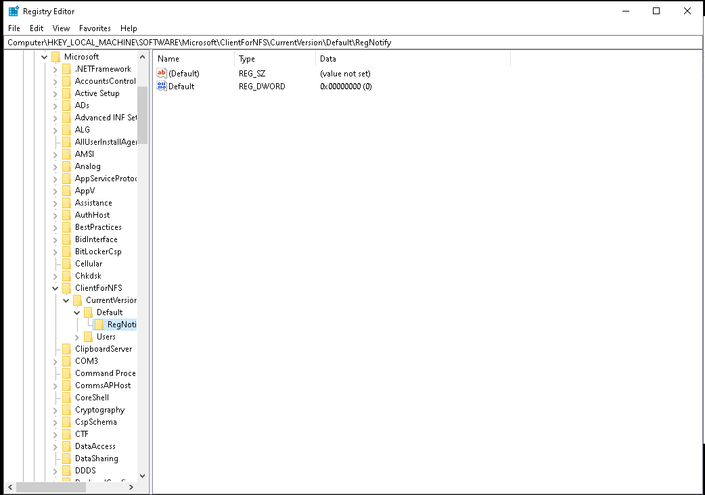The height and width of the screenshot is (495, 705).
Task: Click the Cryptography folder icon
Action: click(x=66, y=410)
